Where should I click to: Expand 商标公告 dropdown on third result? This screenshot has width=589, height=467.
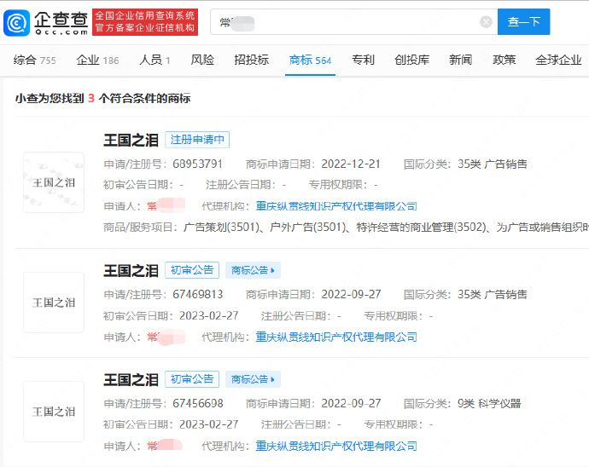point(253,379)
